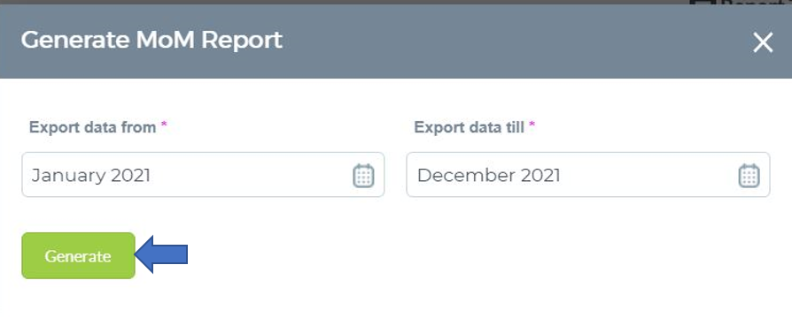
Task: Close the Generate MoM Report dialog
Action: (763, 42)
